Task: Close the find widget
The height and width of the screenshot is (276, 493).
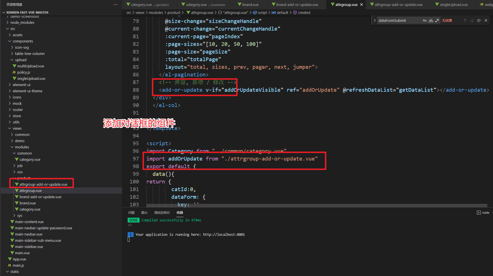Action: pos(486,20)
